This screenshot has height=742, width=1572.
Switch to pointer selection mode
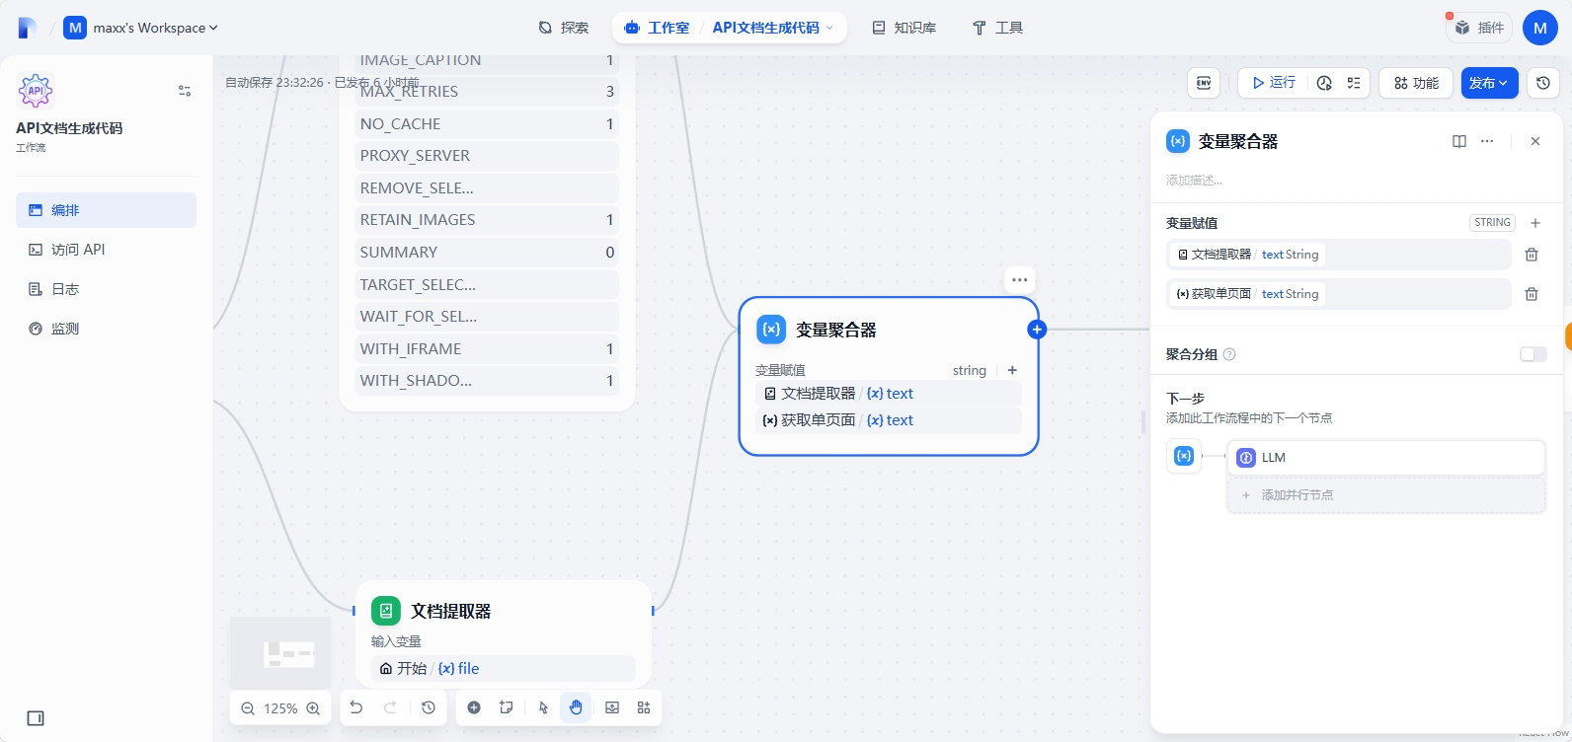pyautogui.click(x=544, y=707)
